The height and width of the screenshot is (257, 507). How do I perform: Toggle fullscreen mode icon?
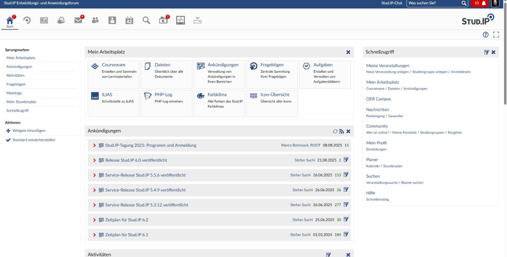point(496,35)
